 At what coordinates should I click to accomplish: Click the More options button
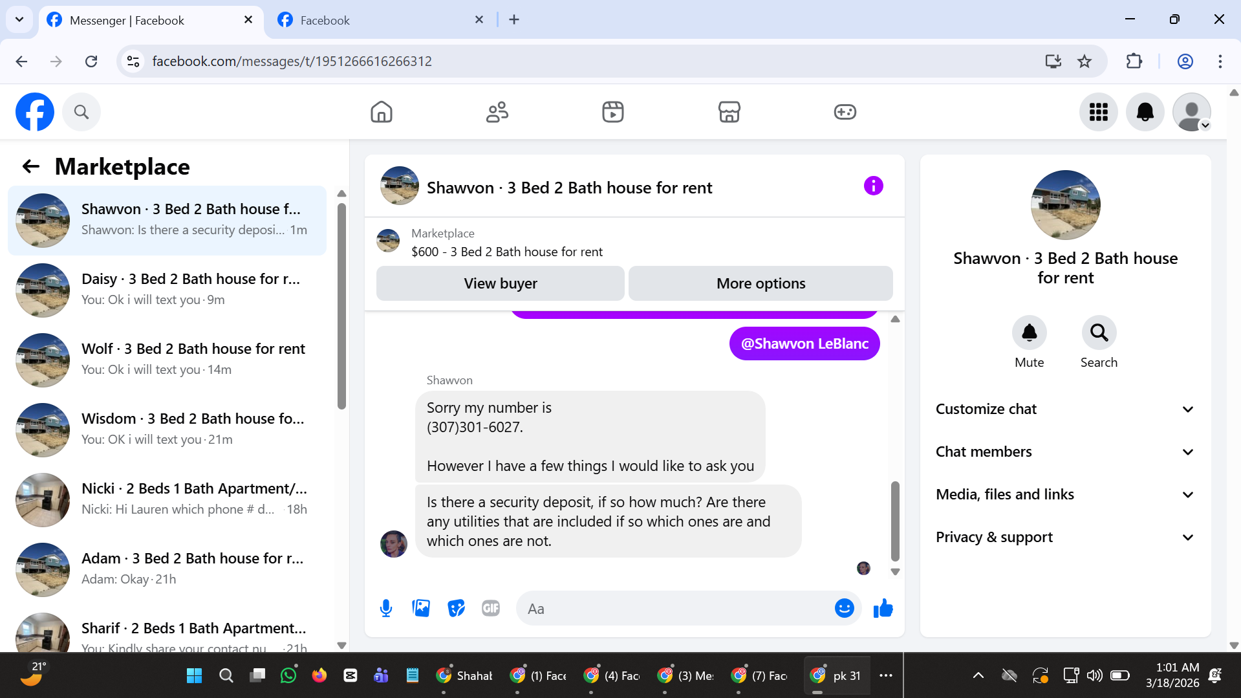761,283
